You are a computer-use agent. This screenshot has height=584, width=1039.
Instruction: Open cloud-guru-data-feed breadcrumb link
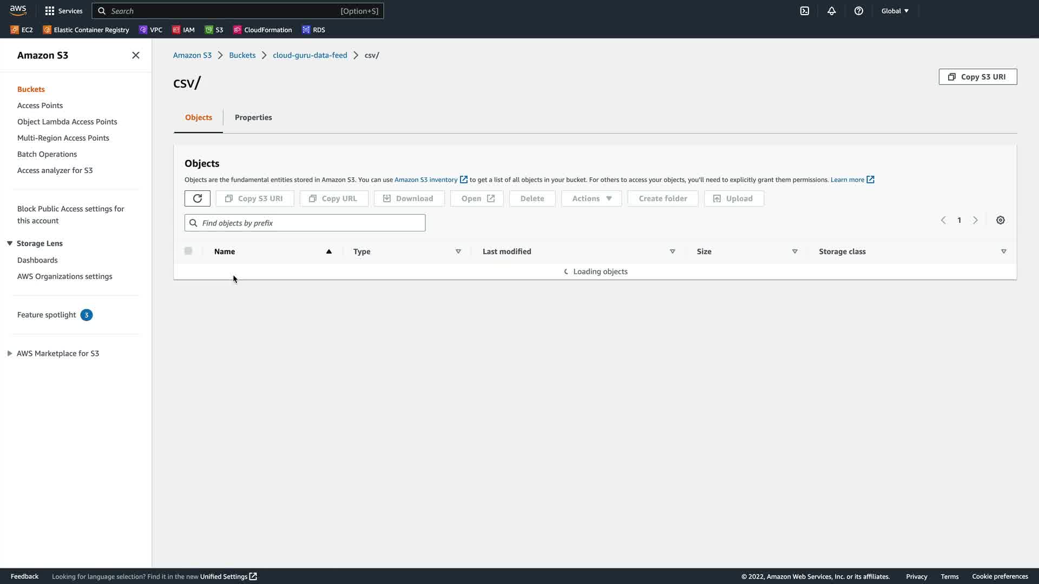[x=310, y=55]
